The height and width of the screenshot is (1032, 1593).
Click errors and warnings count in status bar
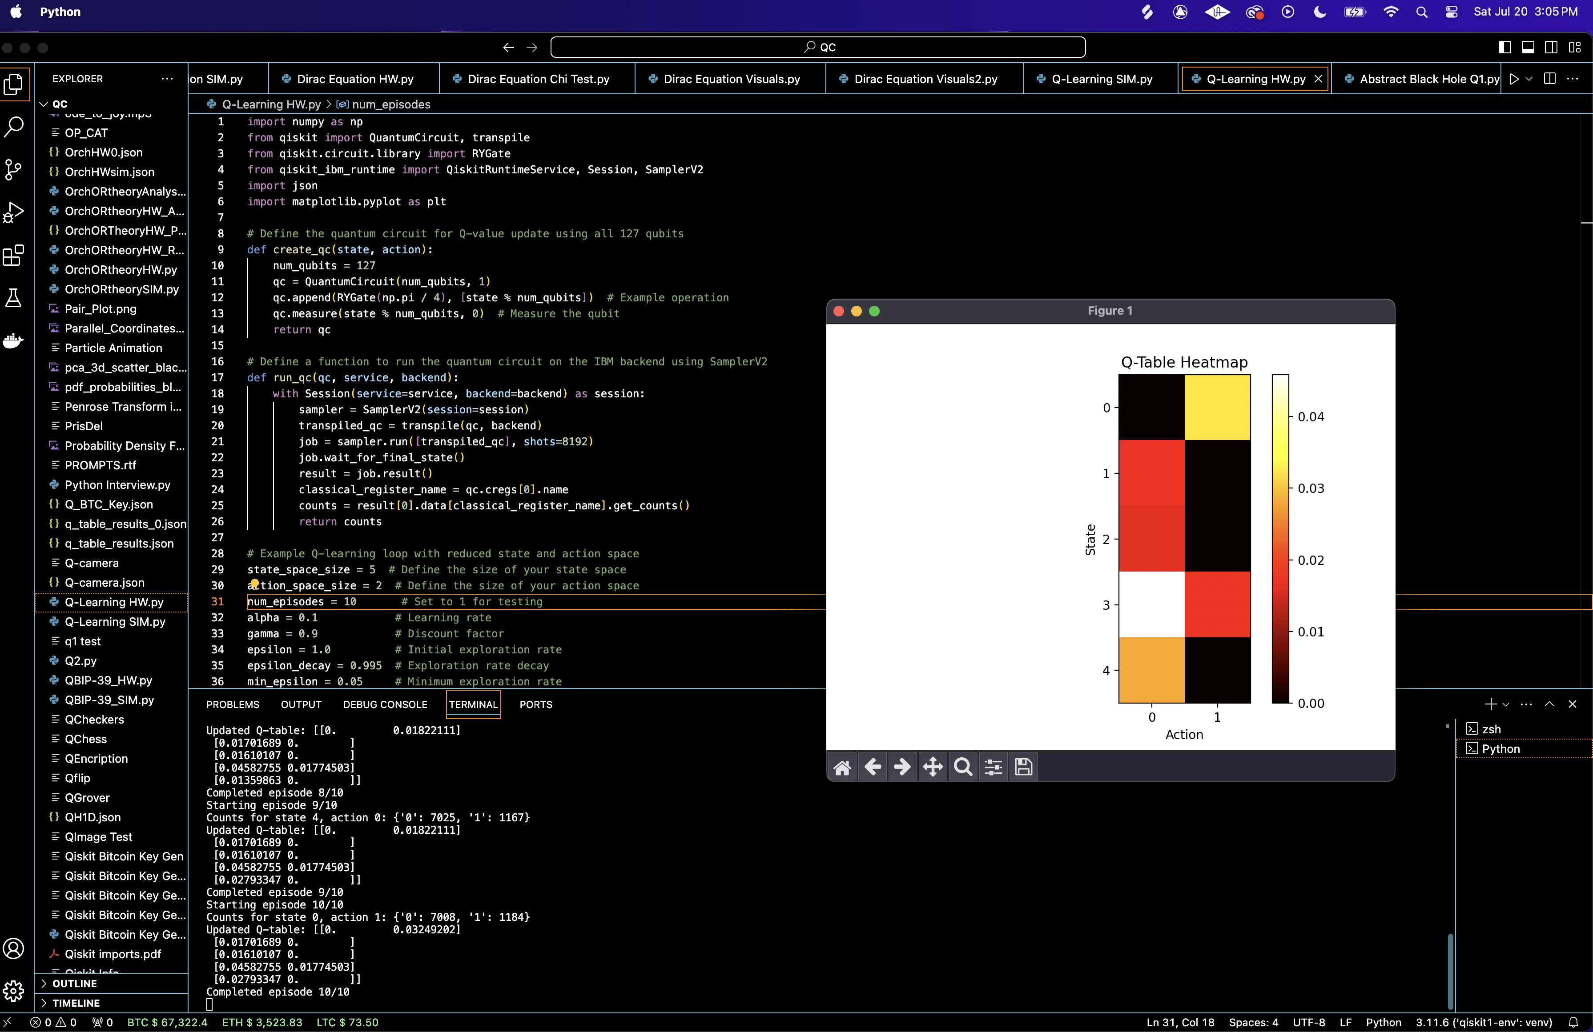point(53,1023)
